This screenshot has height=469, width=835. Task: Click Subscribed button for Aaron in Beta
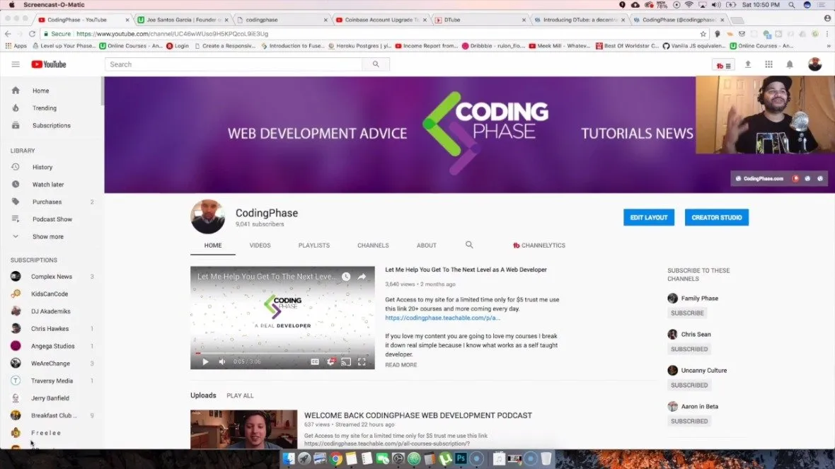pos(689,421)
